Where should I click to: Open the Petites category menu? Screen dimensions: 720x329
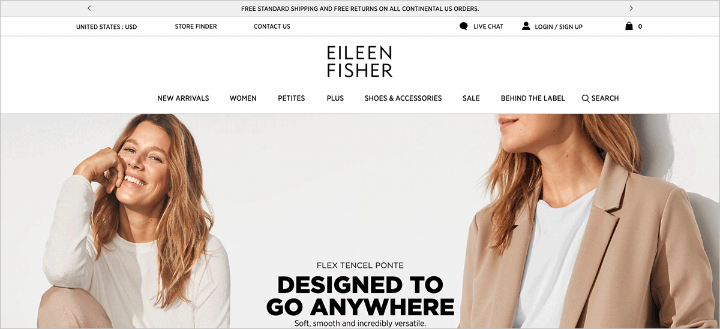(291, 98)
